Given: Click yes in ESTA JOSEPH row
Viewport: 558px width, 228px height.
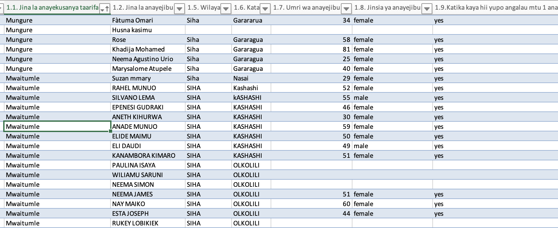Looking at the screenshot, I should coord(495,214).
